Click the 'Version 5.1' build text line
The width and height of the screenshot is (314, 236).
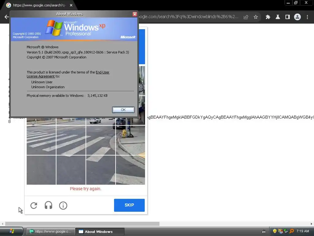[78, 52]
